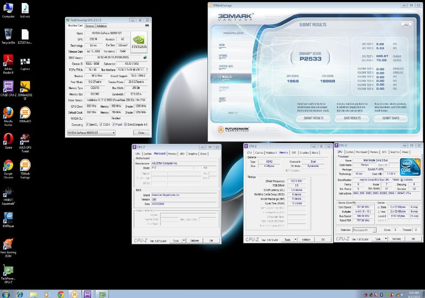Open the Recycle Bin desktop icon

8,36
